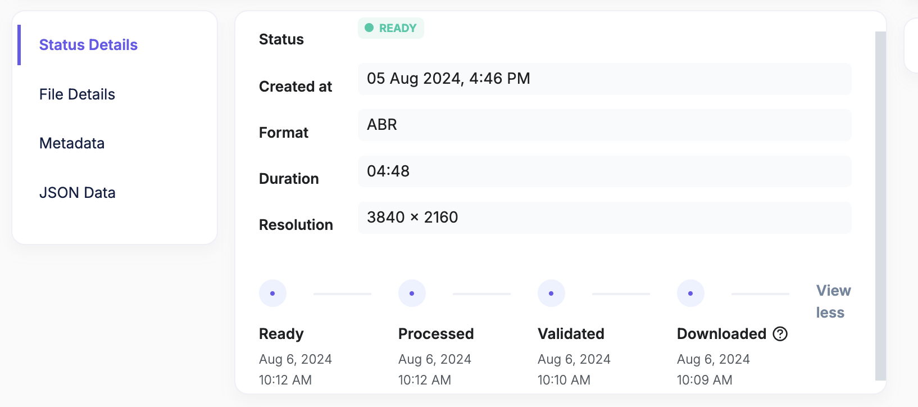Click the 10:09 AM Downloaded timestamp
The image size is (918, 407).
coord(705,380)
